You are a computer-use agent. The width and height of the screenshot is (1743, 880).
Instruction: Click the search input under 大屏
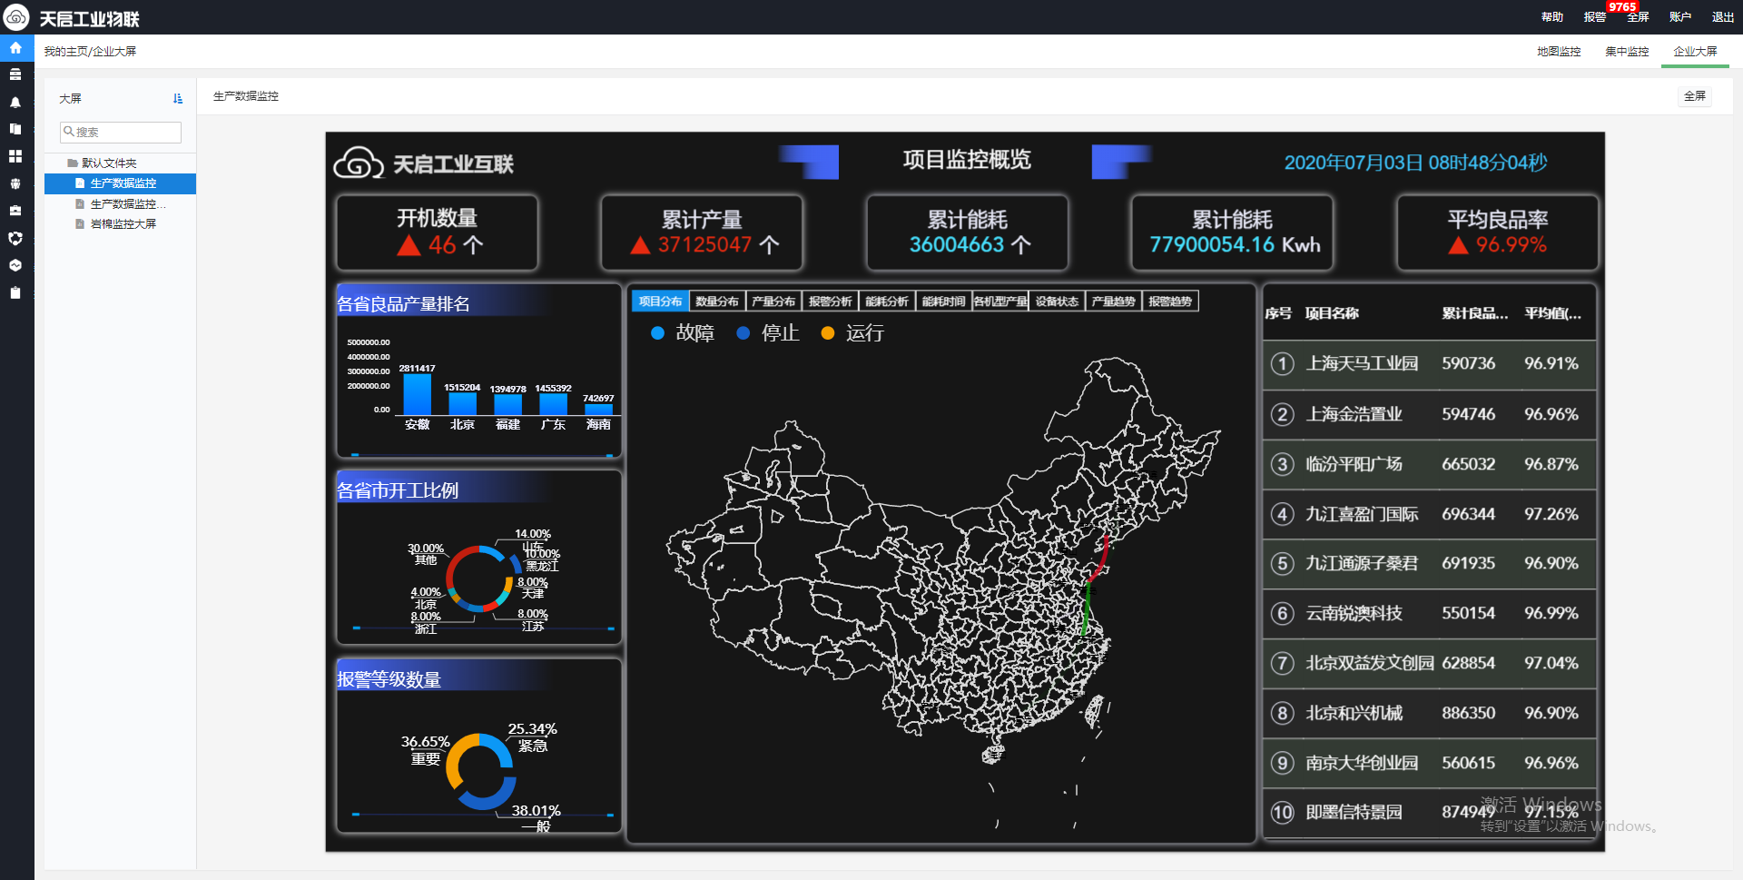tap(121, 132)
